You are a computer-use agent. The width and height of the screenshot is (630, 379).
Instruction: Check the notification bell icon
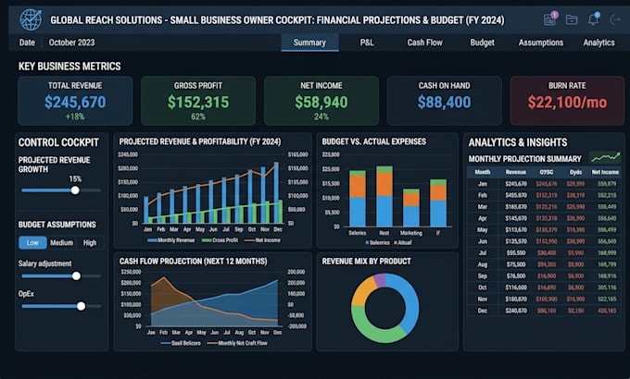(x=594, y=18)
